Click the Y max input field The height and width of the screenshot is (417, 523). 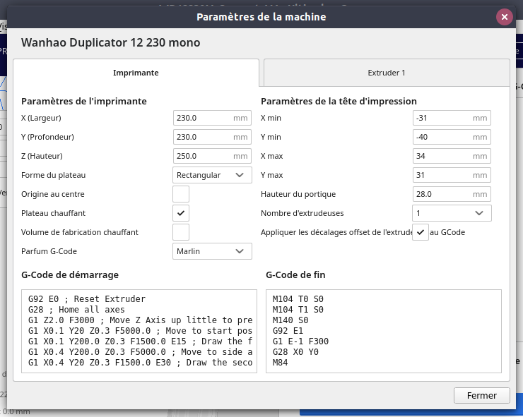point(452,175)
